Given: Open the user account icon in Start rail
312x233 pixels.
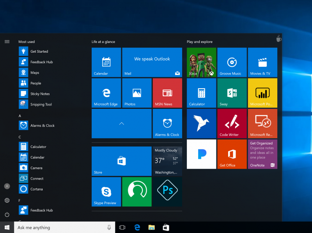Looking at the screenshot, I should pyautogui.click(x=7, y=186).
